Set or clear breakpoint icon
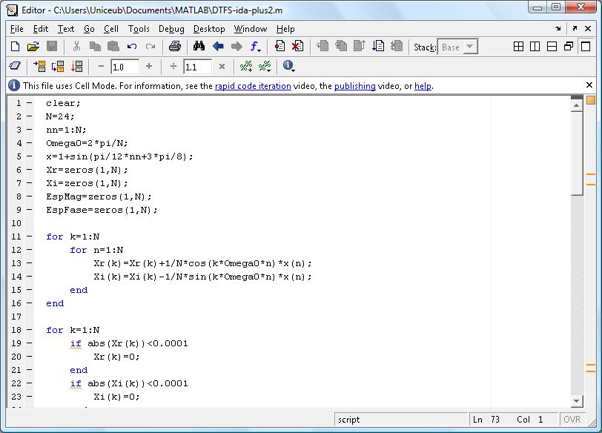Image resolution: width=602 pixels, height=433 pixels. [280, 47]
